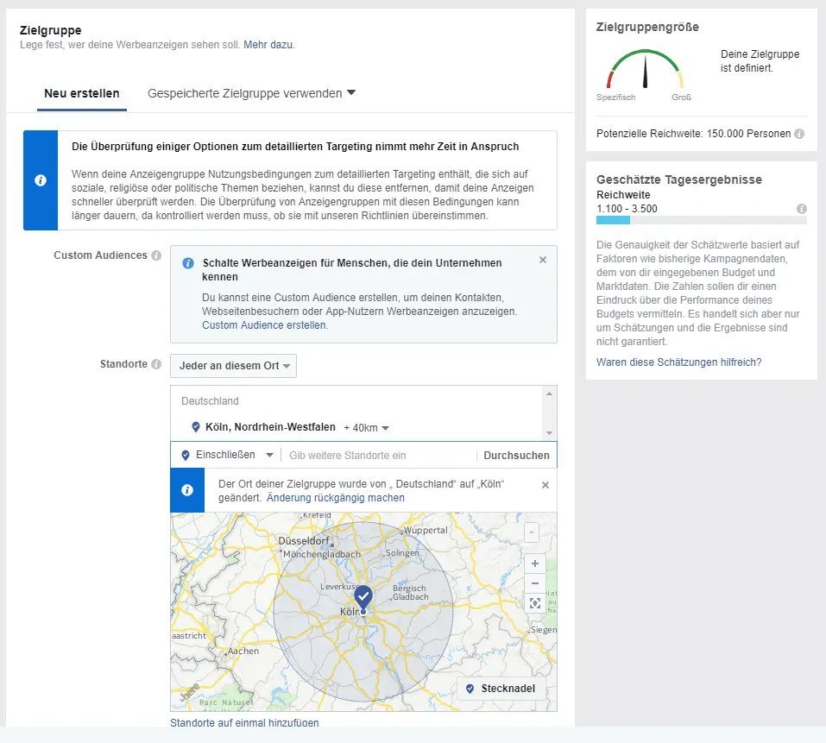Click the info icon beside Standorte
Screen dimensions: 826x743
(156, 364)
